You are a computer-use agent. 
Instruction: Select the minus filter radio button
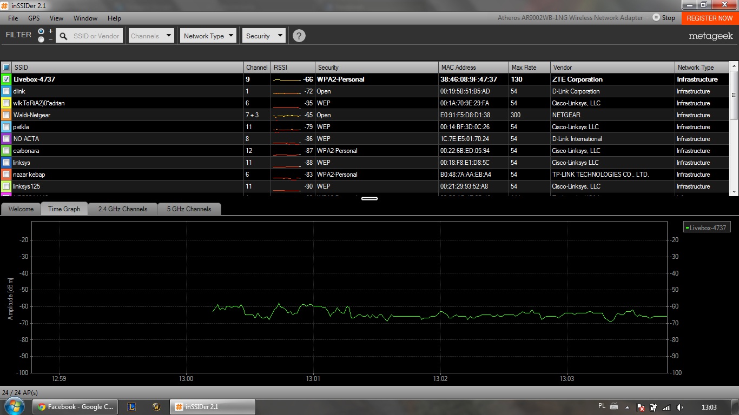coord(41,39)
